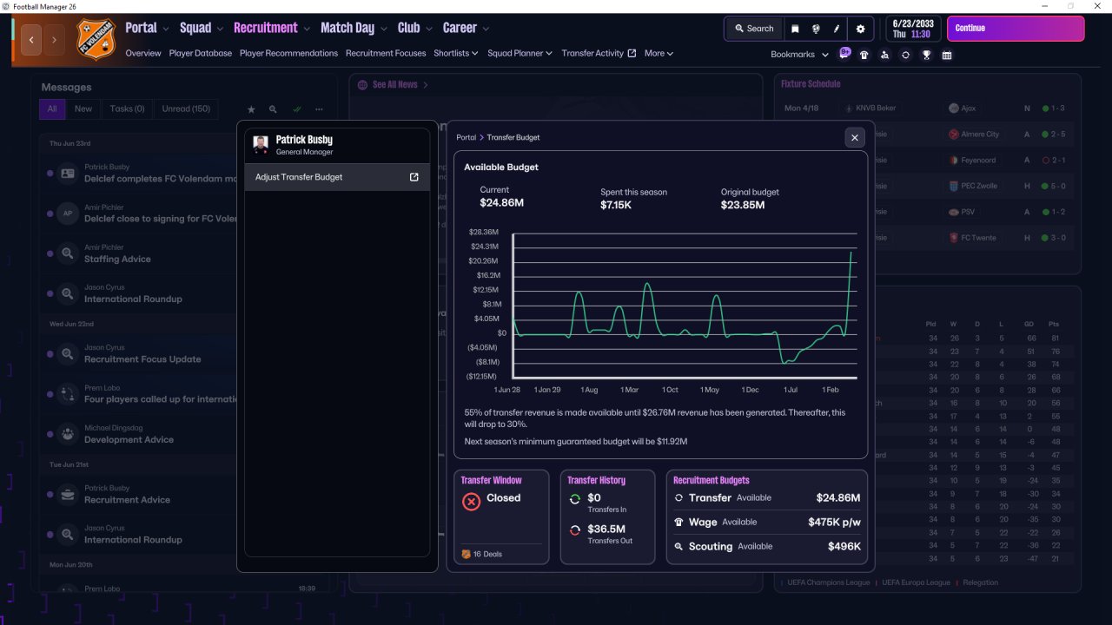Open the Shortlists dropdown
The width and height of the screenshot is (1112, 625).
(457, 53)
